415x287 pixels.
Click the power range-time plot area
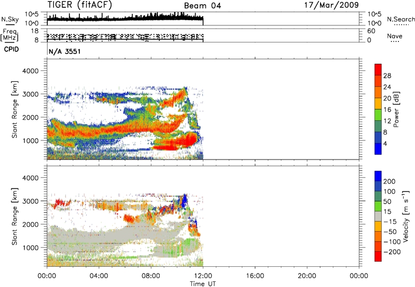pyautogui.click(x=203, y=109)
